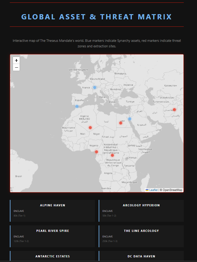This screenshot has width=197, height=262.
Task: Select the red marker in Central African Republic
Action: point(112,155)
